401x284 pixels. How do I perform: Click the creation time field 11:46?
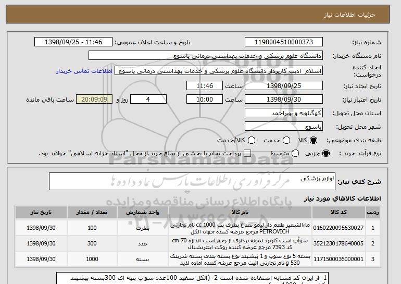coord(205,85)
